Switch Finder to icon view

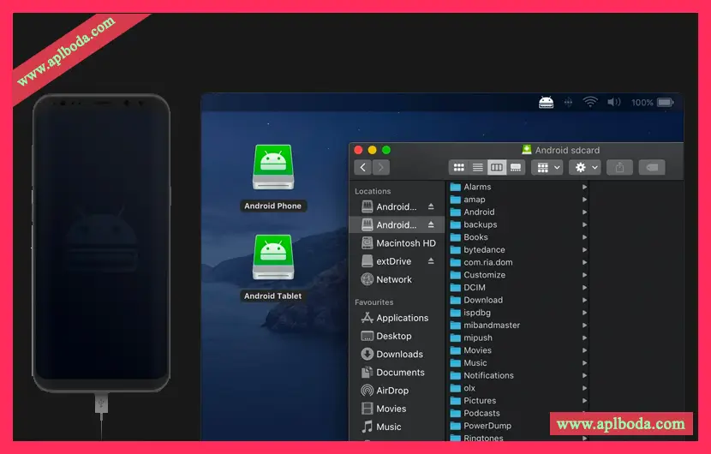pos(458,167)
